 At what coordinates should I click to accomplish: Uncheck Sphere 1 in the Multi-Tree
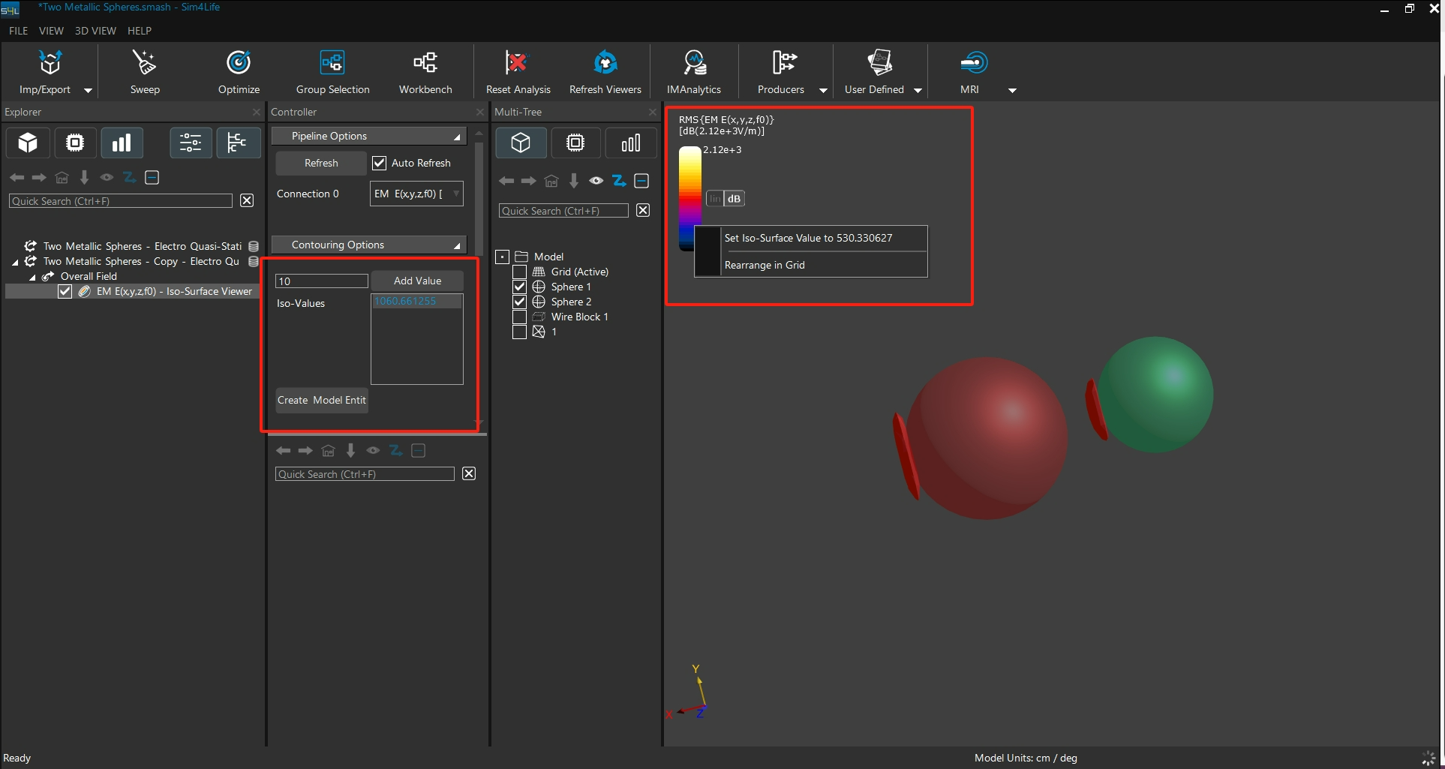[519, 287]
